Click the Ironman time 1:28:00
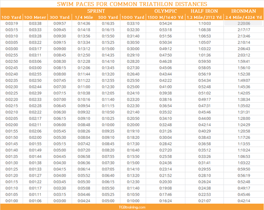Image resolution: width=264 pixels, height=210 pixels. pyautogui.click(x=244, y=118)
